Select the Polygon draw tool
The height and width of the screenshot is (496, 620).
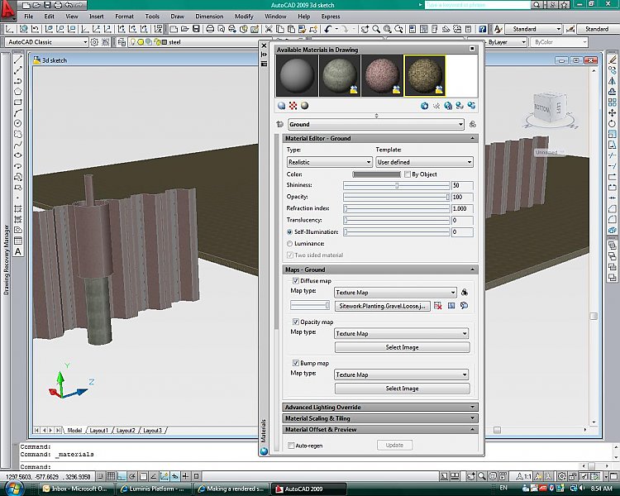pyautogui.click(x=18, y=92)
